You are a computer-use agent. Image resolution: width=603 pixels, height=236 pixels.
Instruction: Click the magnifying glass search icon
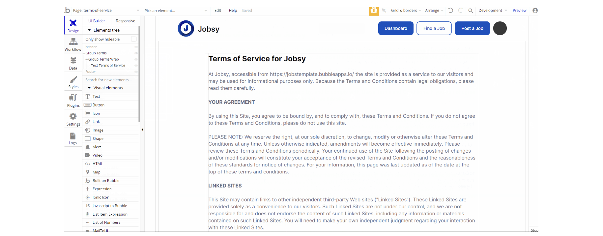(x=471, y=11)
